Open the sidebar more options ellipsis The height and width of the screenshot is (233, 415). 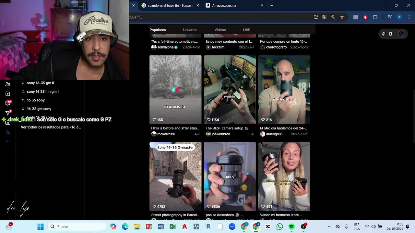(x=8, y=141)
